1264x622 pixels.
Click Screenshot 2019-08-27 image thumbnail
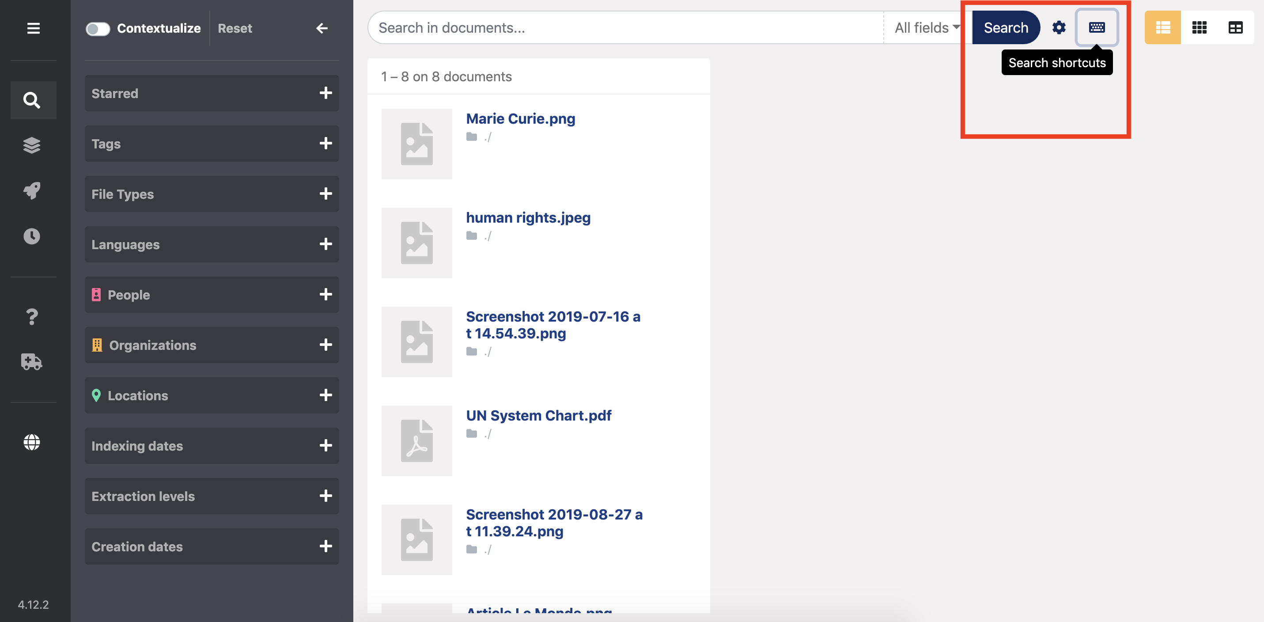416,539
